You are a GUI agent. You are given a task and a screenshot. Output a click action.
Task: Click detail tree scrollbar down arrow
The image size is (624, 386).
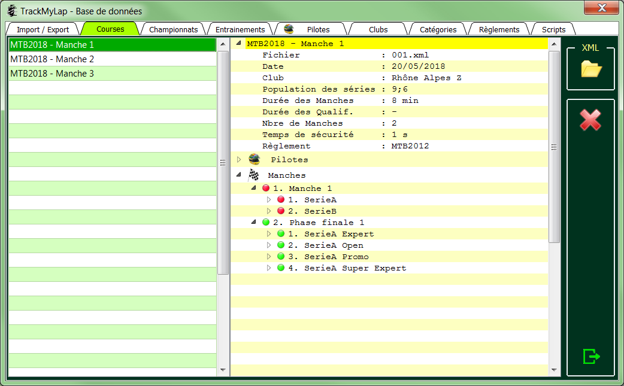[554, 370]
